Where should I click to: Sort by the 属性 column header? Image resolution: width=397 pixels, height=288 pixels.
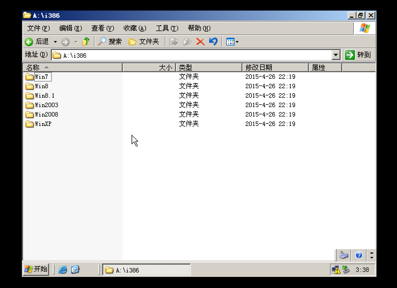(x=325, y=67)
